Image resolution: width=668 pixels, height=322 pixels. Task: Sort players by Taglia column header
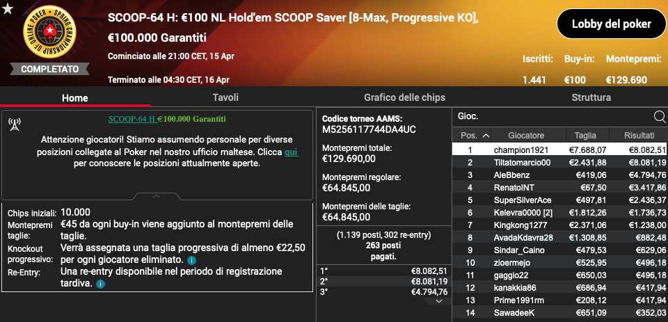[585, 136]
